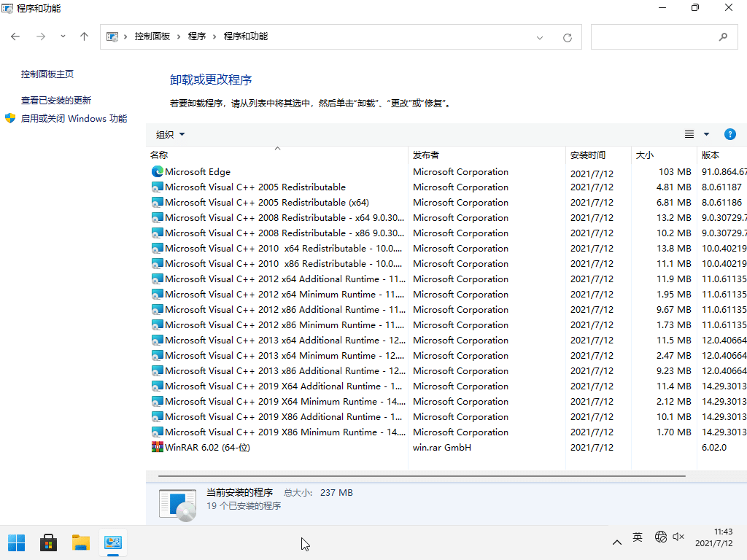Click the WinRAR 6.02 program icon
The width and height of the screenshot is (747, 560).
tap(158, 447)
